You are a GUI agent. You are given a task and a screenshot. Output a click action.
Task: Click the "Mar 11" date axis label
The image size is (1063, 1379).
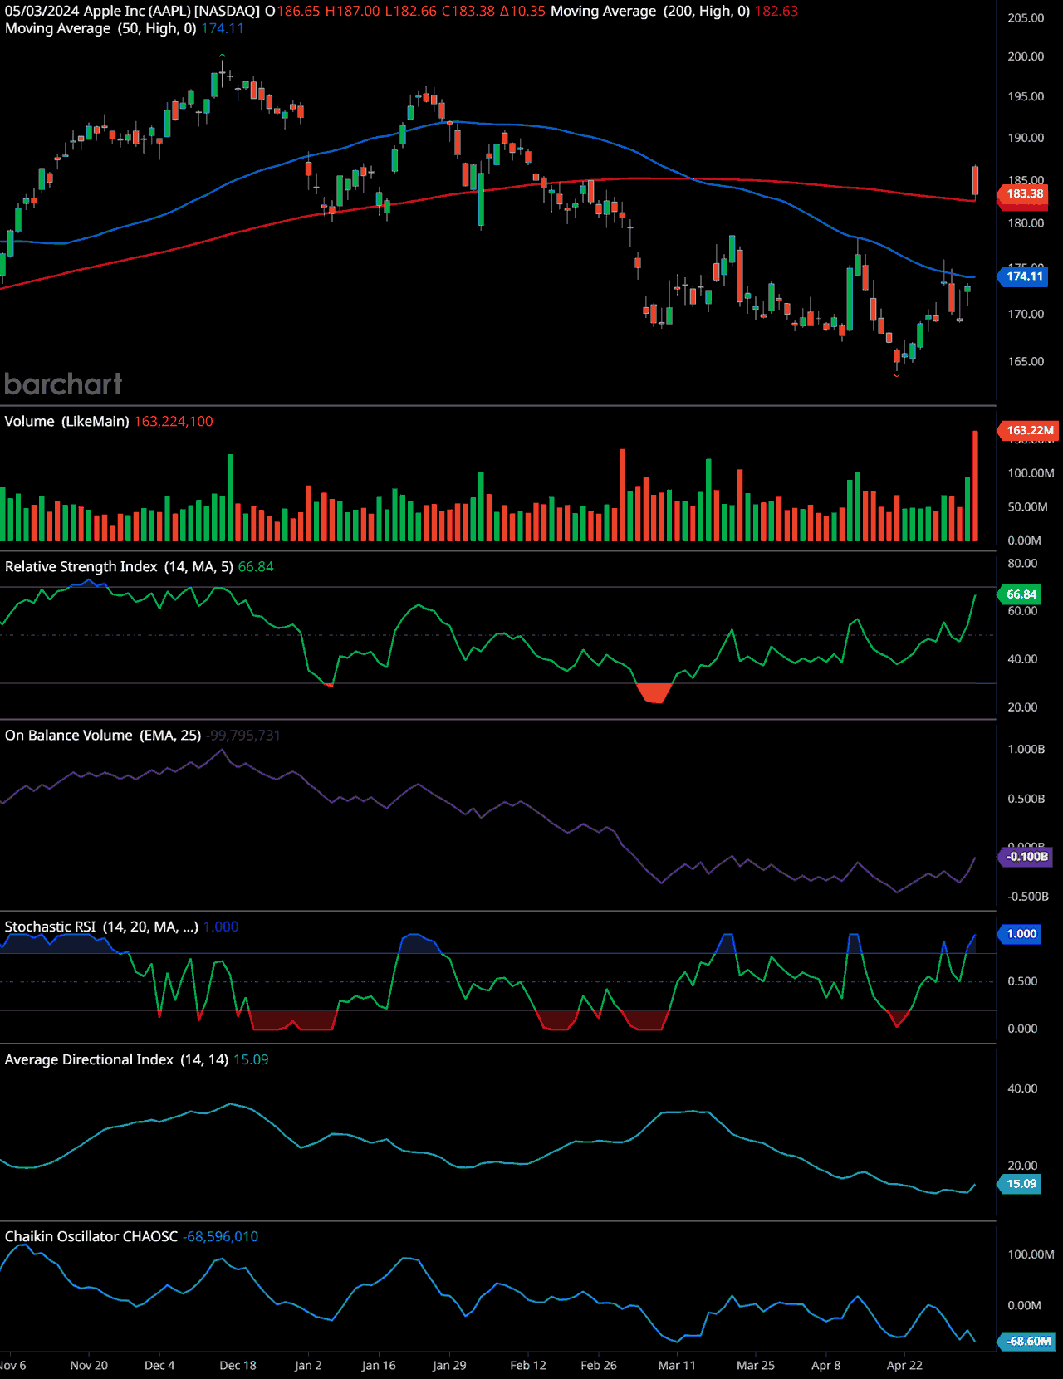(x=677, y=1366)
